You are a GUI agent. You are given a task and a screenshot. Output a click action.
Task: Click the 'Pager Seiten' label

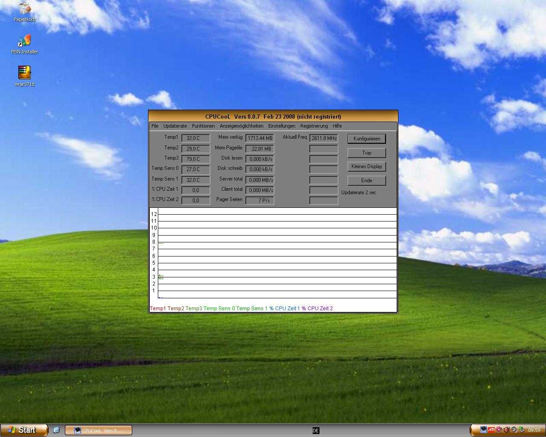click(229, 200)
